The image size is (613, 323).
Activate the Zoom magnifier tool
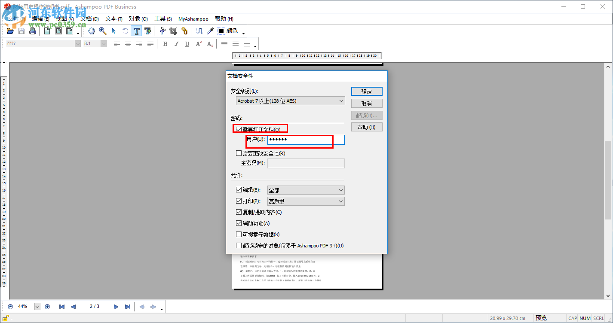102,30
